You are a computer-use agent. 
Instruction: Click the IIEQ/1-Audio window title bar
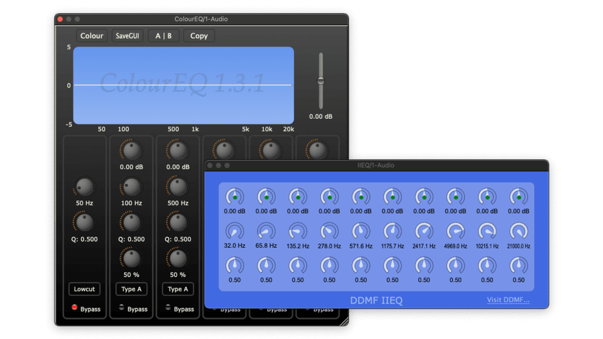coord(375,165)
